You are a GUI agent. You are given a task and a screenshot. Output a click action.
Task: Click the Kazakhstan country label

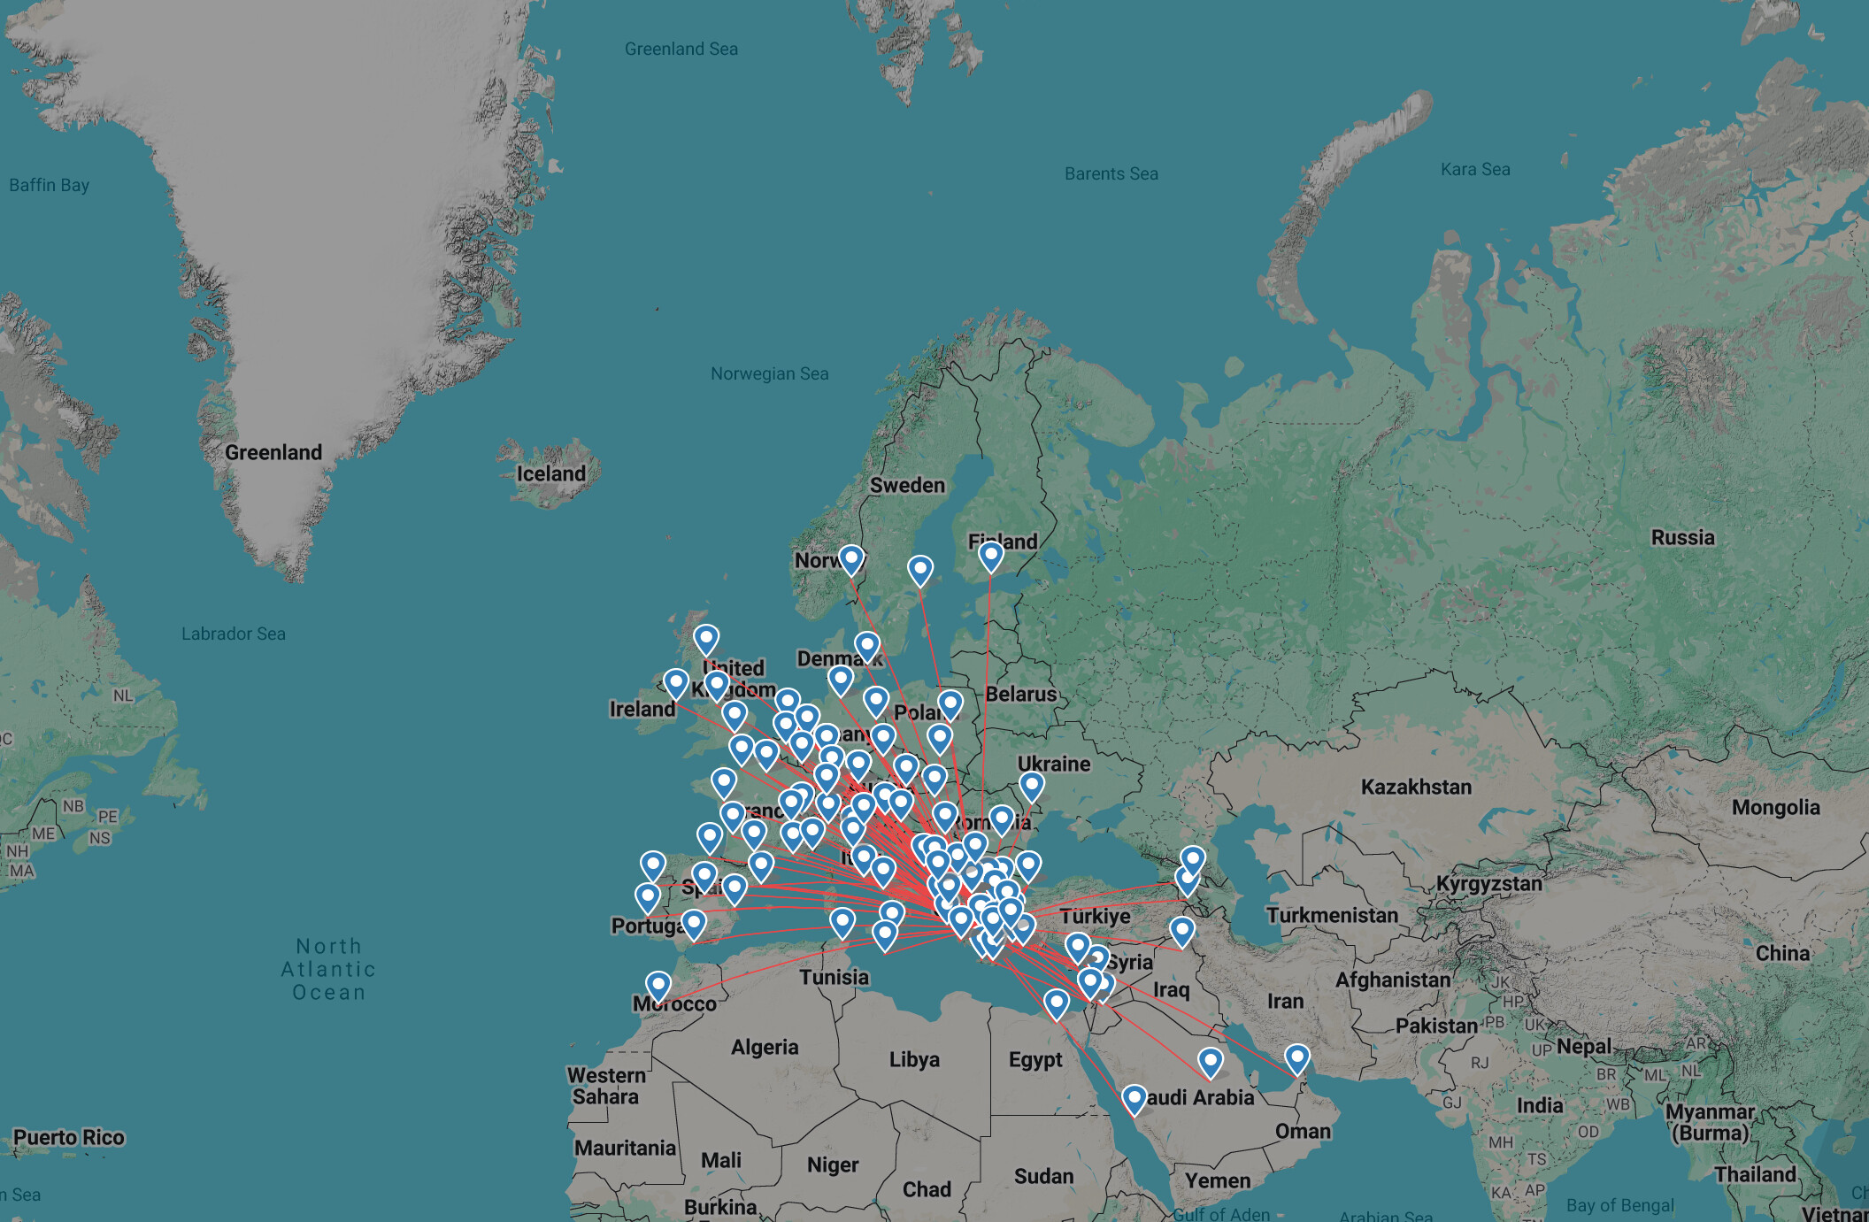click(x=1416, y=787)
